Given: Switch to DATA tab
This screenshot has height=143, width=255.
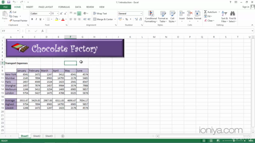Looking at the screenshot, I should pos(78,7).
